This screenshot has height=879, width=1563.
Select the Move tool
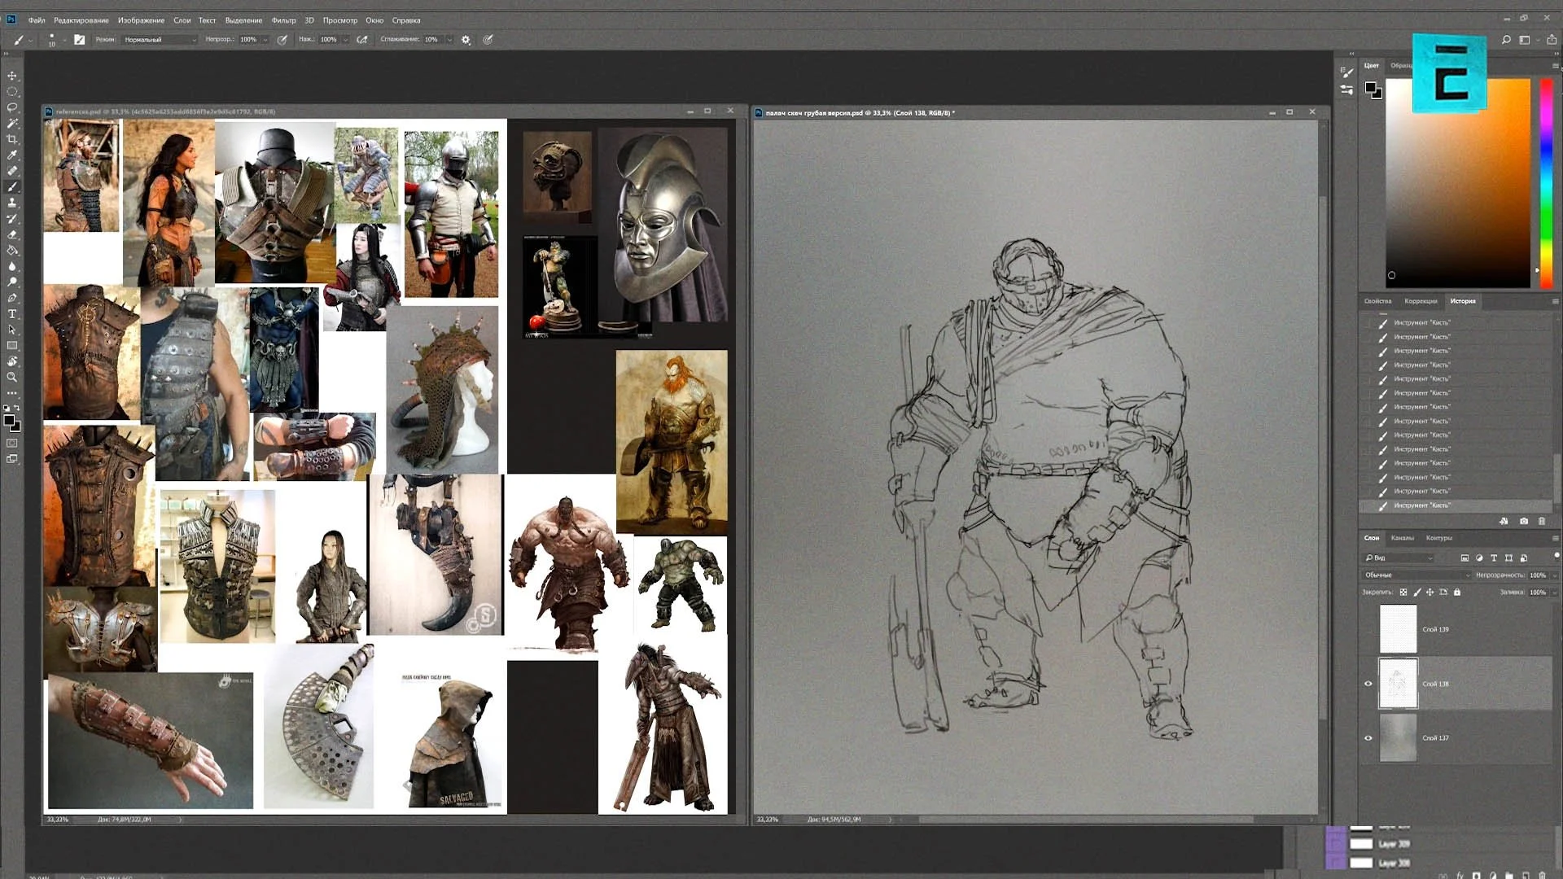pyautogui.click(x=12, y=76)
